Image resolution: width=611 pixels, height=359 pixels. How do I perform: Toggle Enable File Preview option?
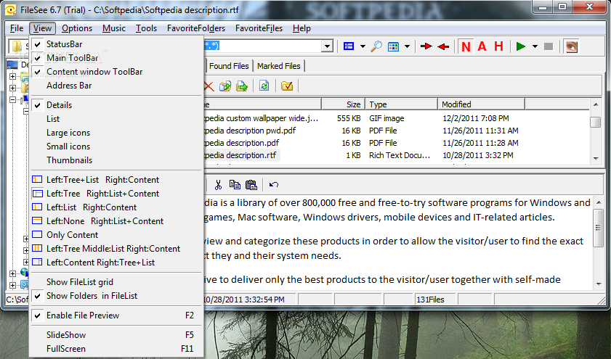point(116,315)
